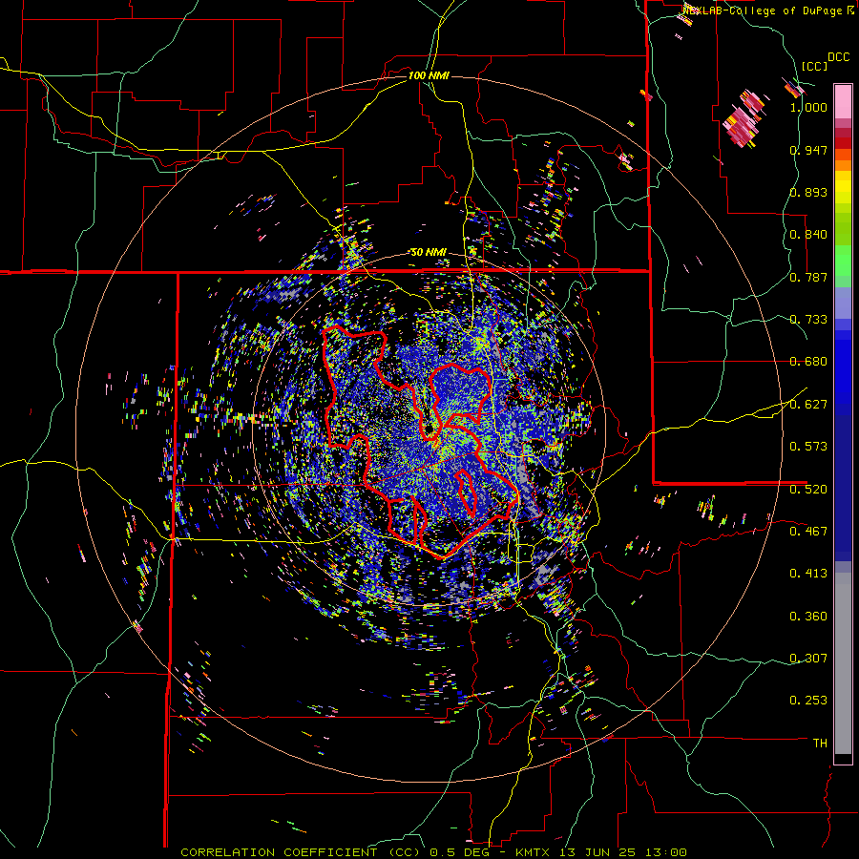The height and width of the screenshot is (859, 859).
Task: Click the pink-red storm echo cluster near the DCC label
Action: (x=744, y=119)
